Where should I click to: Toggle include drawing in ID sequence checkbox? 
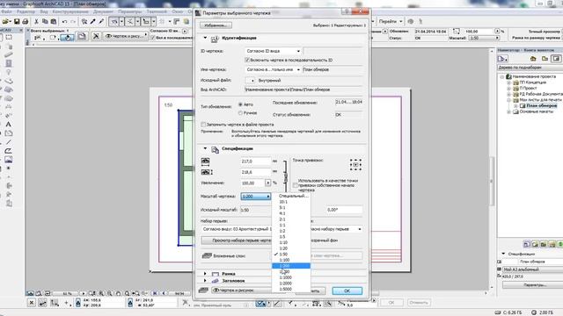[247, 60]
